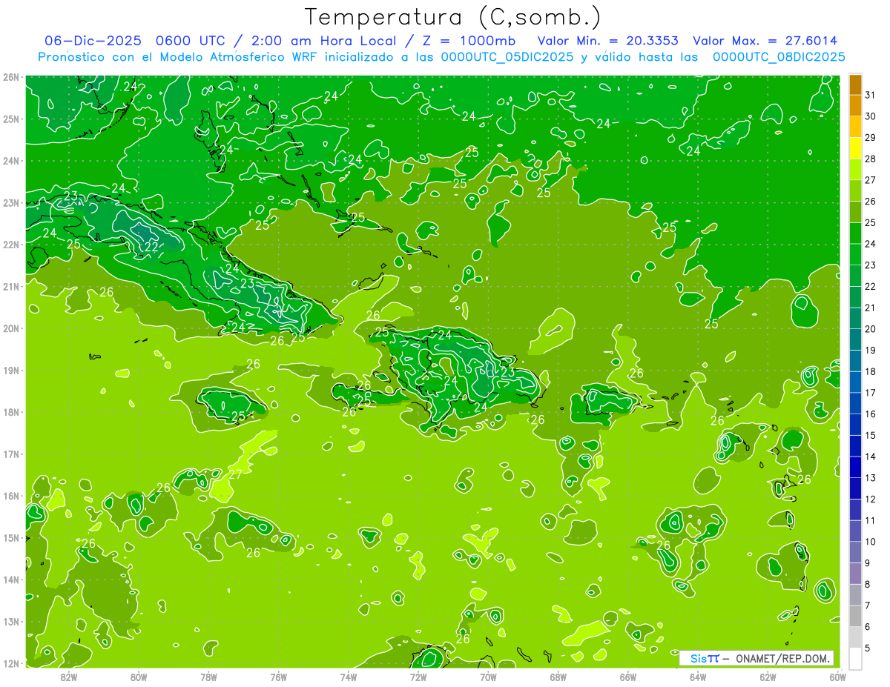Click the '72W' longitude axis label
The width and height of the screenshot is (890, 687).
[418, 677]
